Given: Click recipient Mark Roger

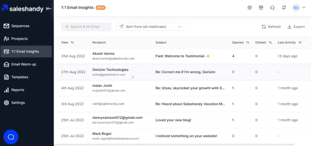Looking at the screenshot, I should (x=102, y=134).
